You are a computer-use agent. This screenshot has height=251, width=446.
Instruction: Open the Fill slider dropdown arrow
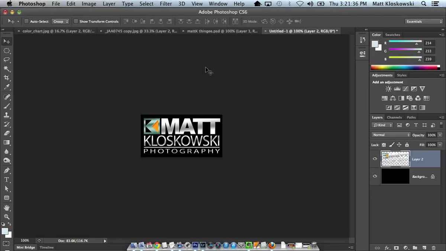[440, 145]
